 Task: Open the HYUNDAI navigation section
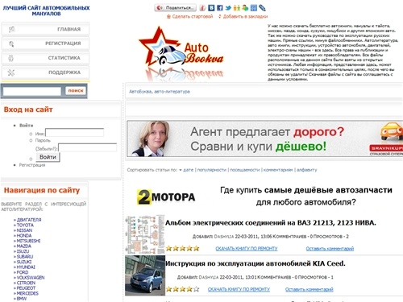(26, 267)
